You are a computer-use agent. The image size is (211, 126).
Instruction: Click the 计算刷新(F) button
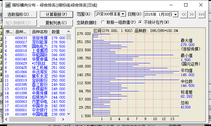pos(56,14)
